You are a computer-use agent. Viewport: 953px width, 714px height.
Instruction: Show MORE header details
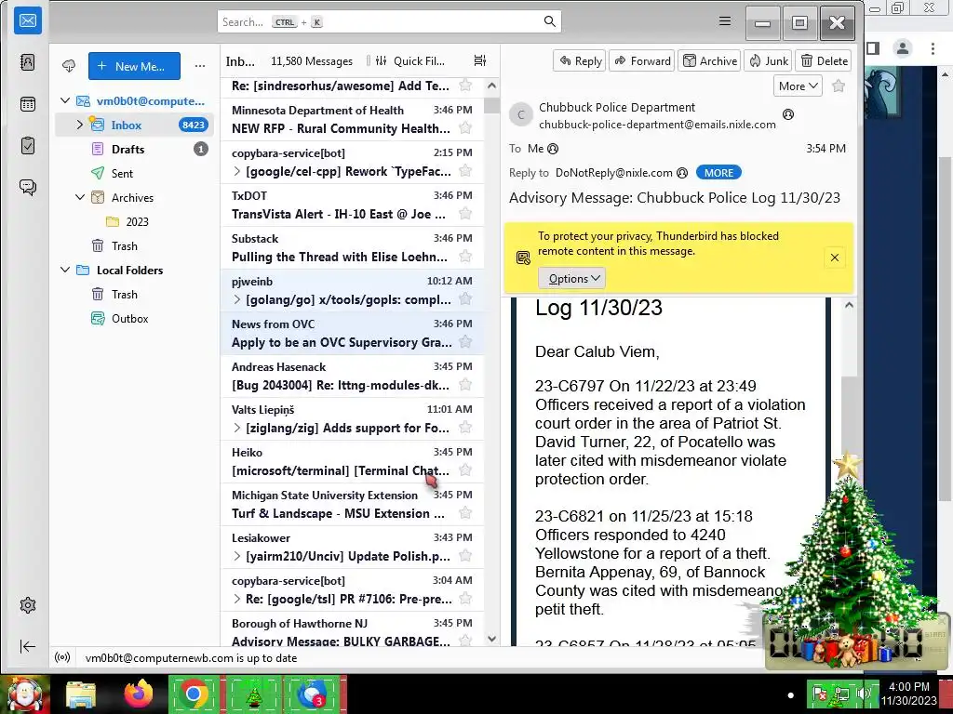coord(718,173)
